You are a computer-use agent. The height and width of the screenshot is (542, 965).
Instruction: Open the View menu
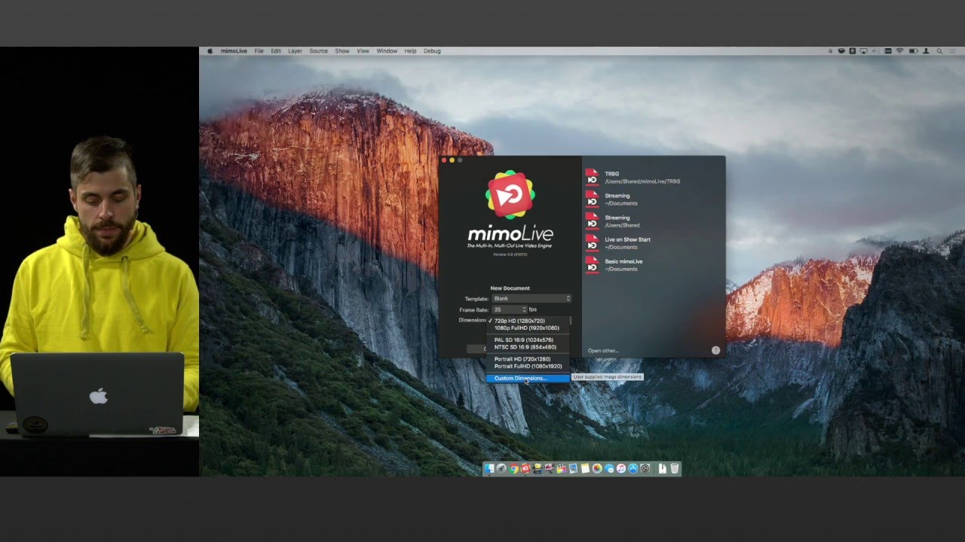363,51
